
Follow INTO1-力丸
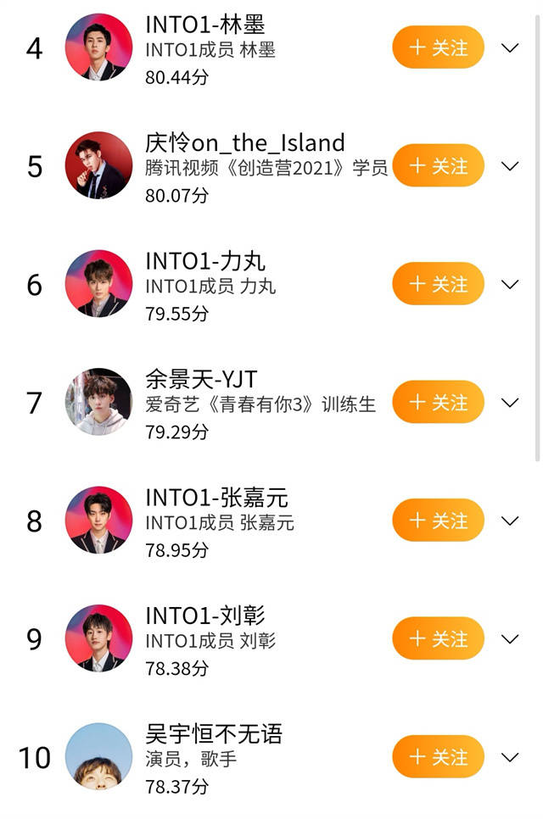click(438, 284)
